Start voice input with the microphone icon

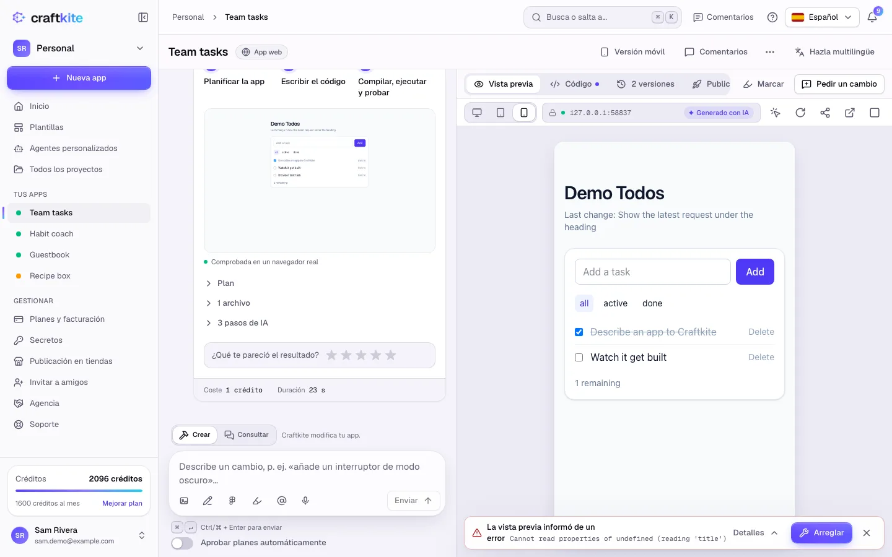pyautogui.click(x=305, y=501)
